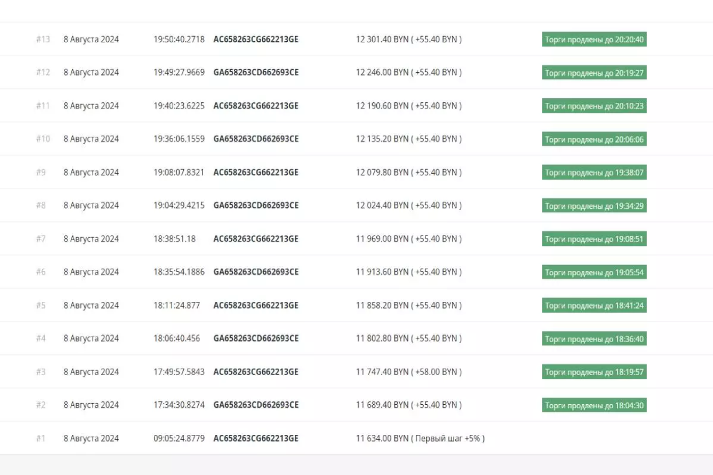The width and height of the screenshot is (713, 475).
Task: Select bidder code in bid #13 row
Action: point(256,39)
